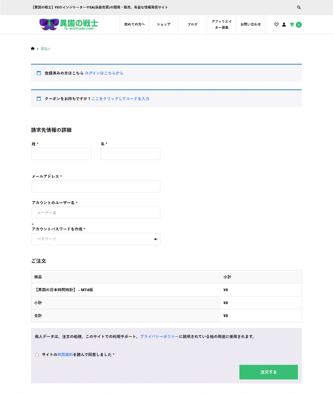Check the 利用規約 agreement checkbox
Viewport: 333px width, 393px height.
(x=37, y=355)
